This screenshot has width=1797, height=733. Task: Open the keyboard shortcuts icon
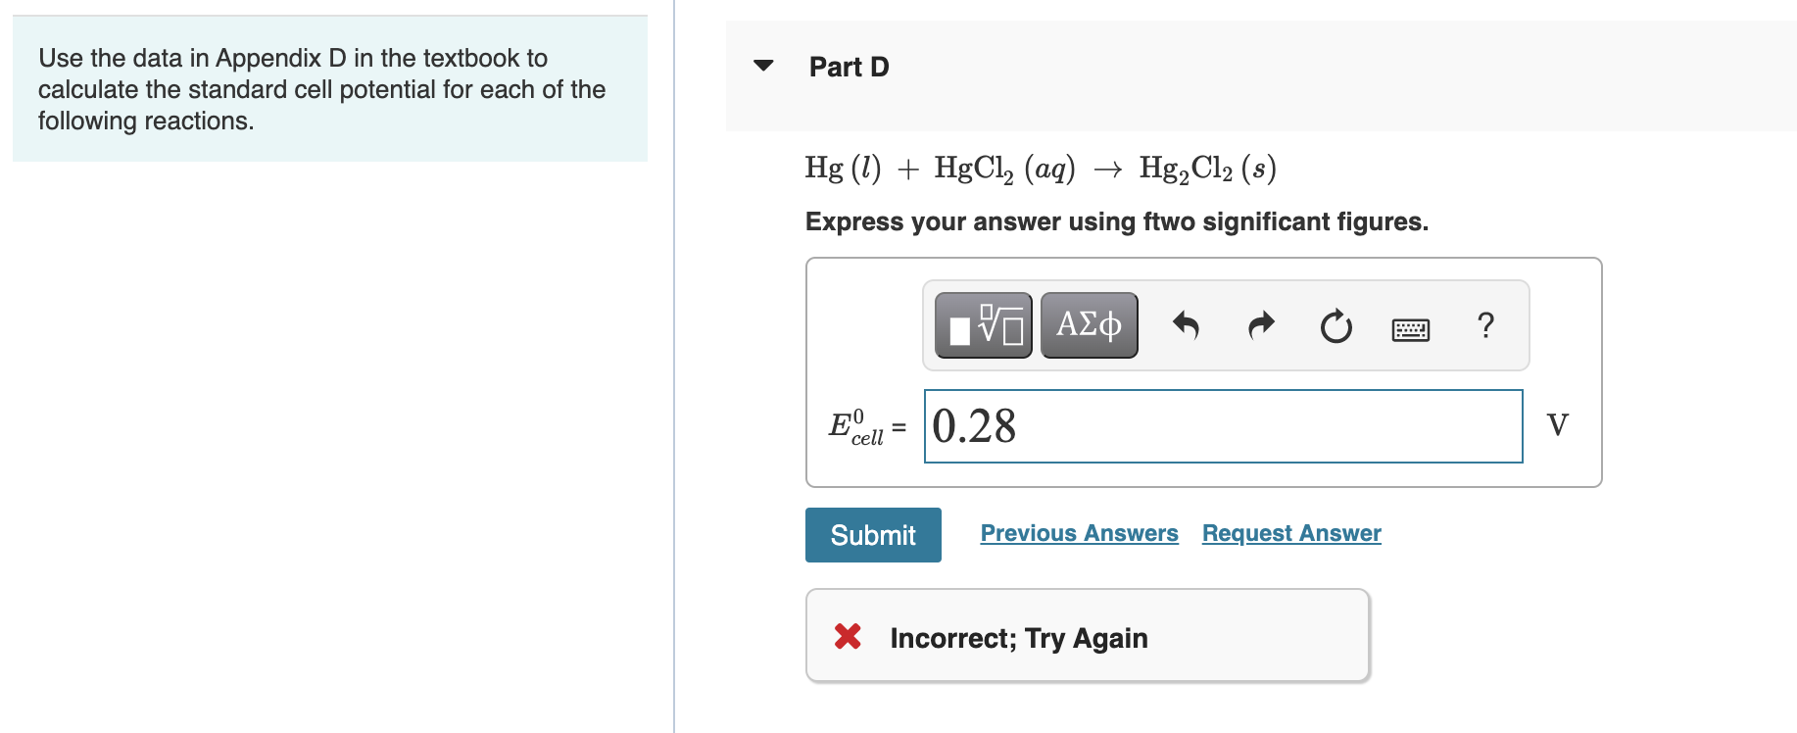tap(1409, 329)
